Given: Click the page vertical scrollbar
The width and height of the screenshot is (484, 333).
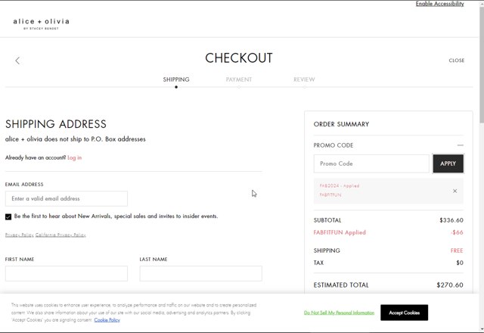Looking at the screenshot, I should [482, 67].
